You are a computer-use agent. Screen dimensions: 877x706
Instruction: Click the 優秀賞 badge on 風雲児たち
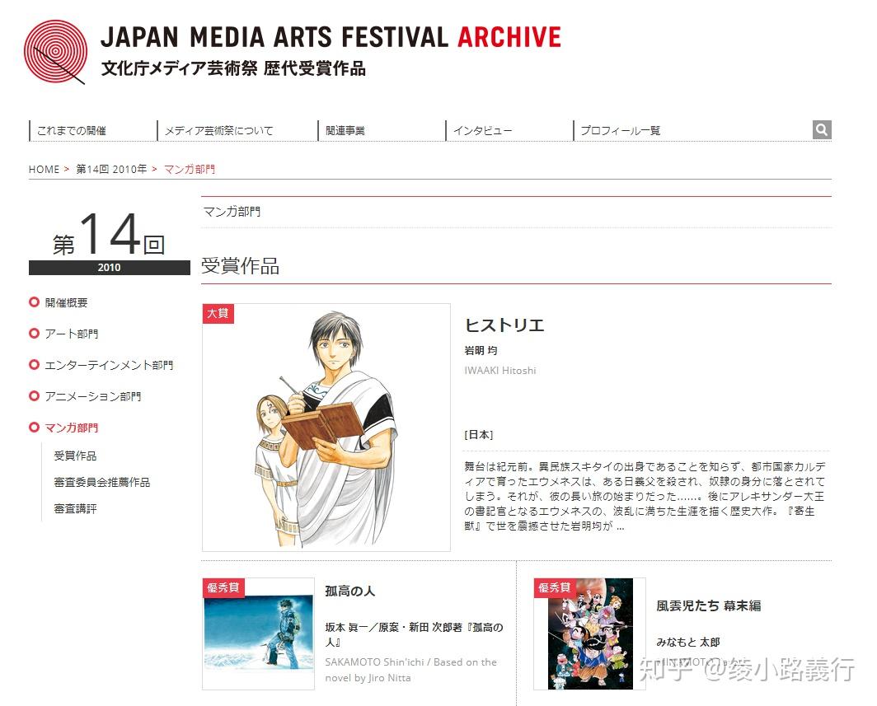point(555,587)
